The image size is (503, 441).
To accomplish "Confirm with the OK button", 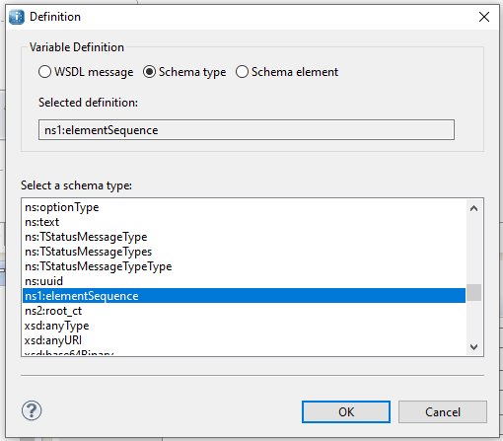I will [346, 411].
